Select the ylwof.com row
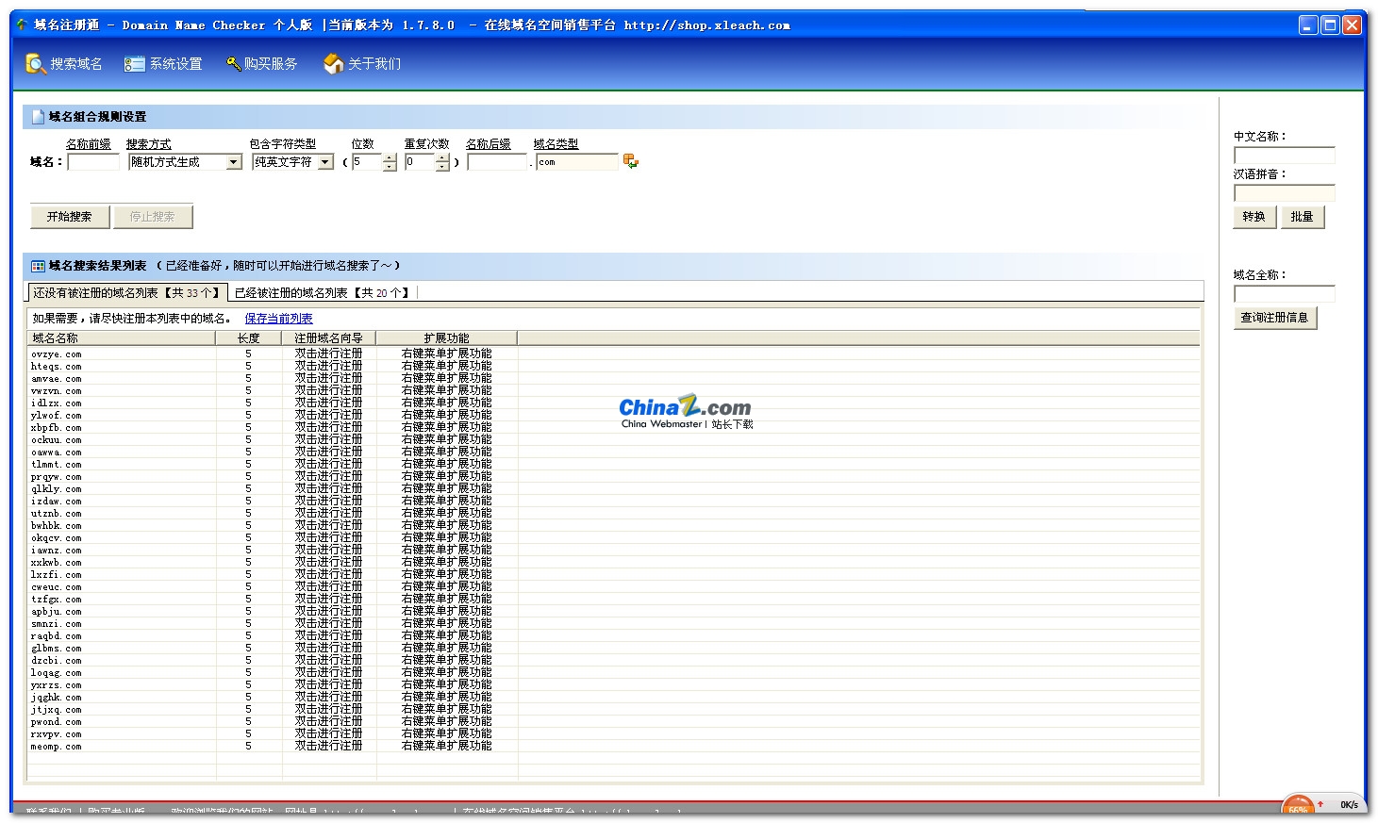The height and width of the screenshot is (823, 1378). 613,415
